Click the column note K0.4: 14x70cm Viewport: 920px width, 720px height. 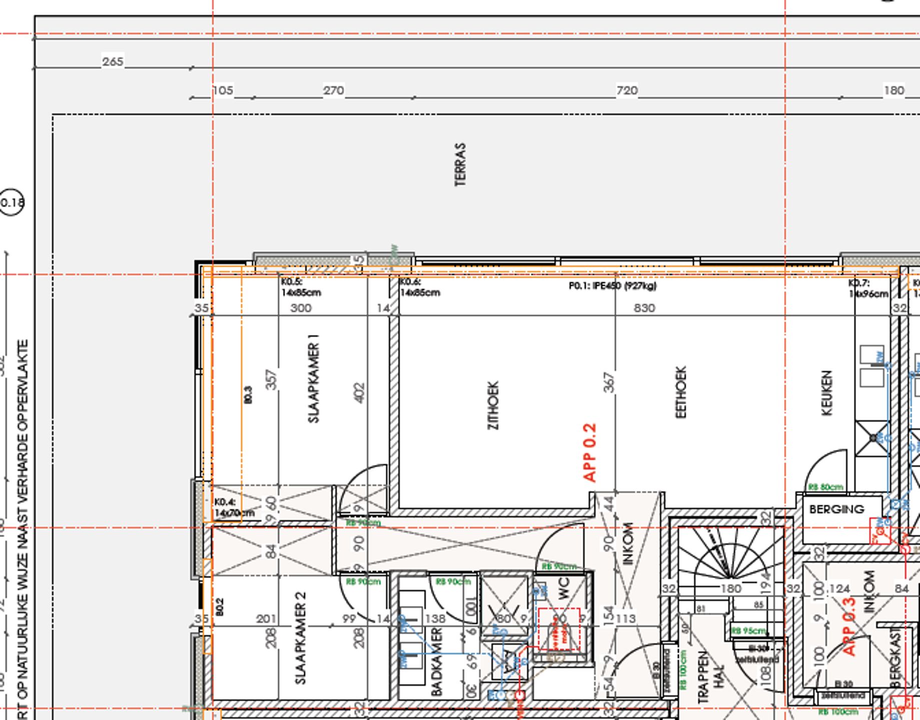point(234,507)
